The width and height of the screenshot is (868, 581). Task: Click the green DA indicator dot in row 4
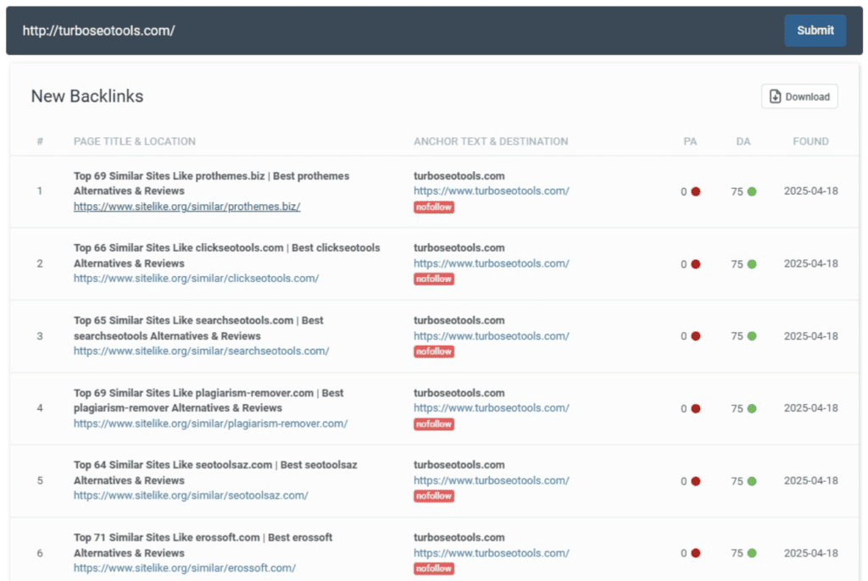pos(751,409)
